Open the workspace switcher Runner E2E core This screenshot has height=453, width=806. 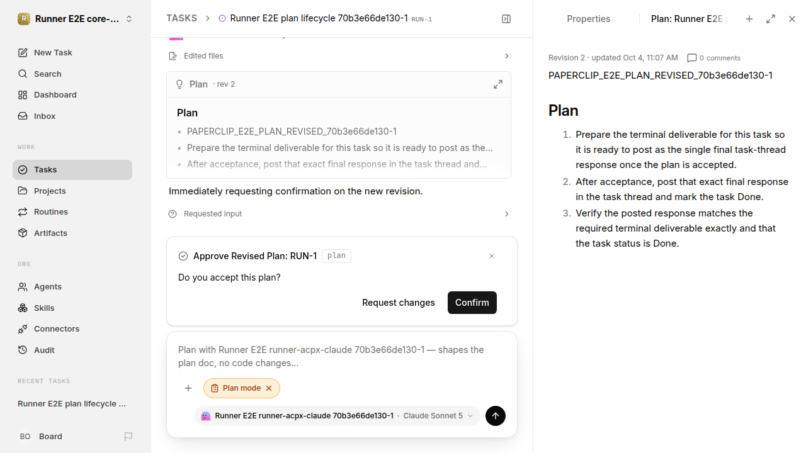[76, 19]
